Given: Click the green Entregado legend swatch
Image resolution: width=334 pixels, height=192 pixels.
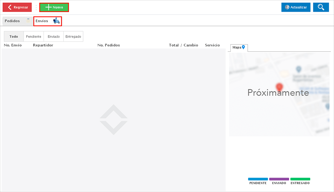Looking at the screenshot, I should coord(300,179).
